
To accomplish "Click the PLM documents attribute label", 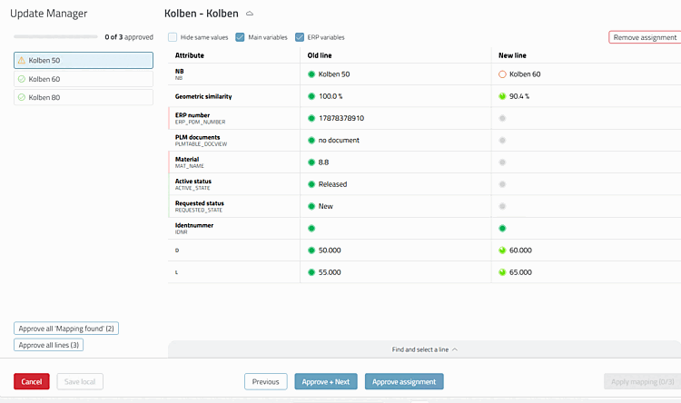I will point(198,137).
